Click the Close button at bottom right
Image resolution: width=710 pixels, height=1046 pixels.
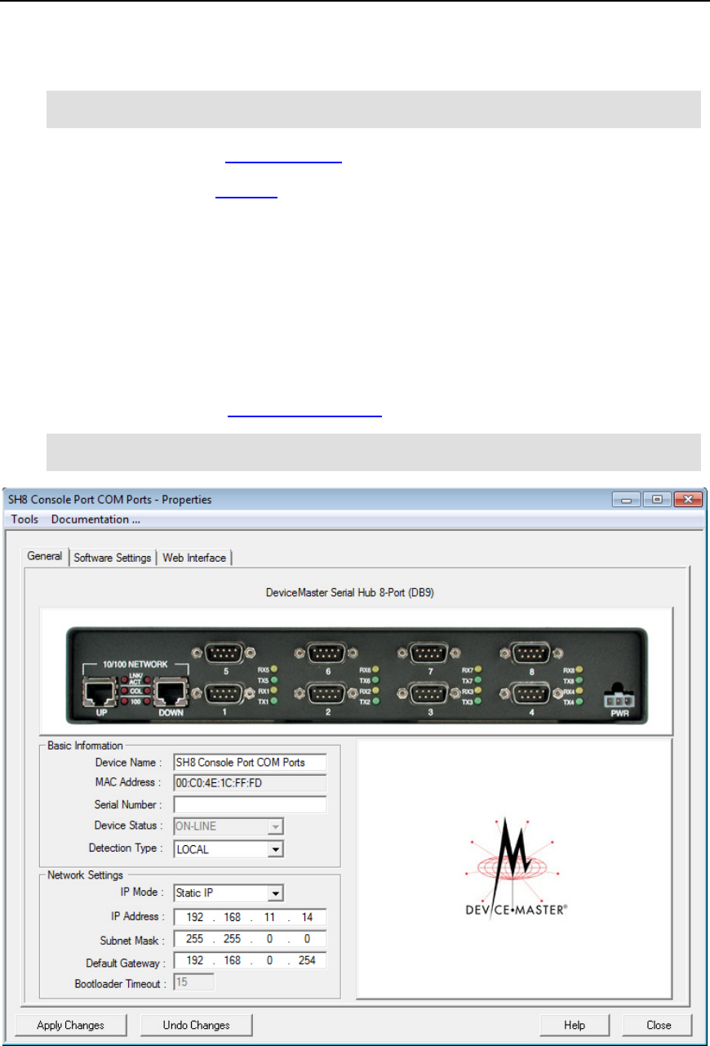(x=658, y=1025)
